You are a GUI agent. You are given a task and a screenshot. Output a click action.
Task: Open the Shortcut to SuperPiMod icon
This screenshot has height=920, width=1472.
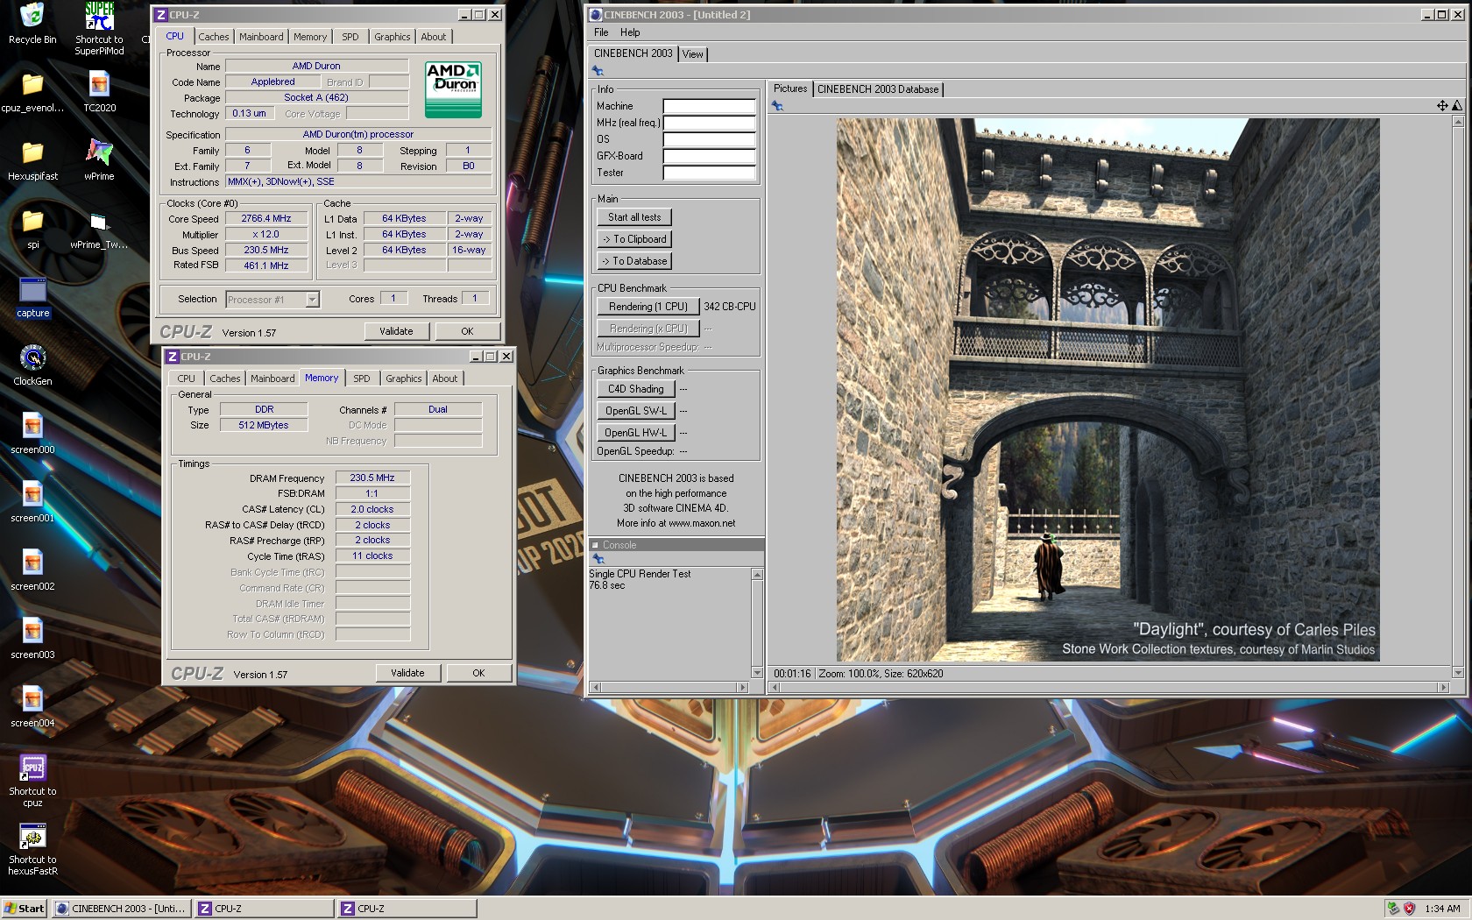pyautogui.click(x=99, y=28)
